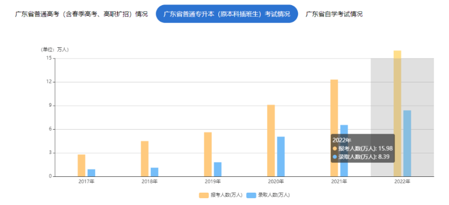Viewport: 449px width, 205px height.
Task: Toggle 报考人数(万人) legend series
Action: pos(221,195)
